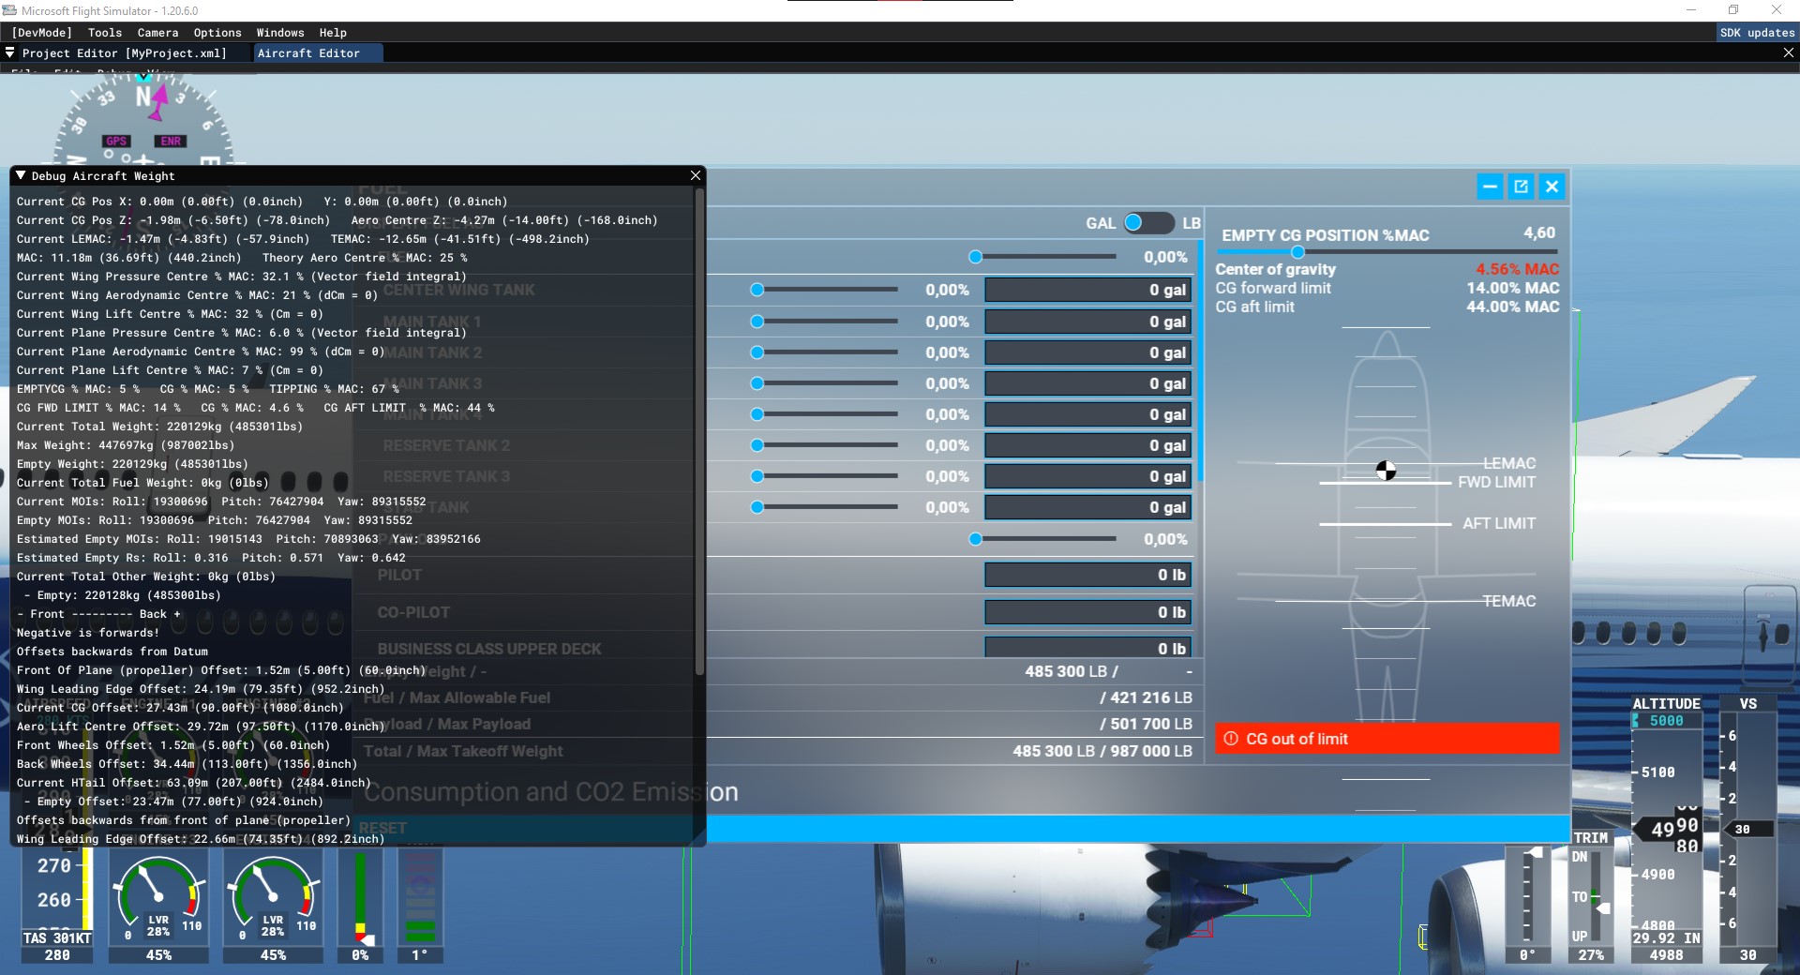Adjust the Main Tank 2 fuel slider
The width and height of the screenshot is (1800, 975).
click(x=824, y=352)
